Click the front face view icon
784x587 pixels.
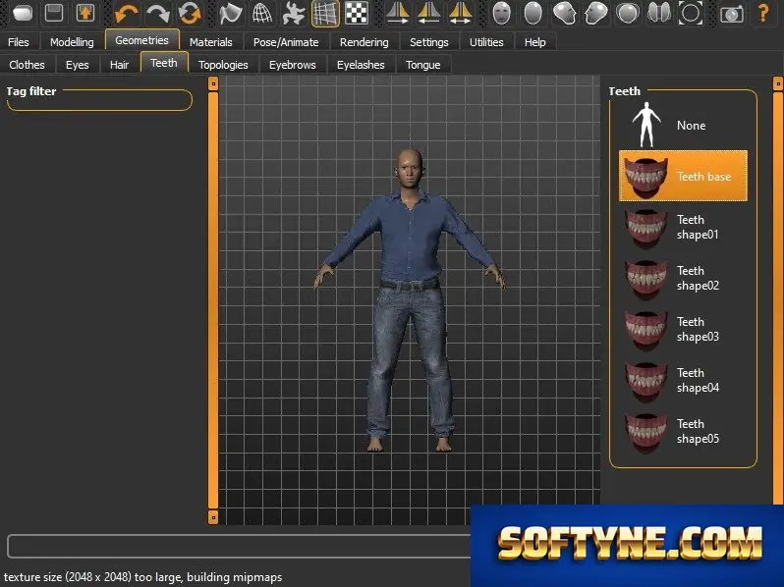pos(501,13)
